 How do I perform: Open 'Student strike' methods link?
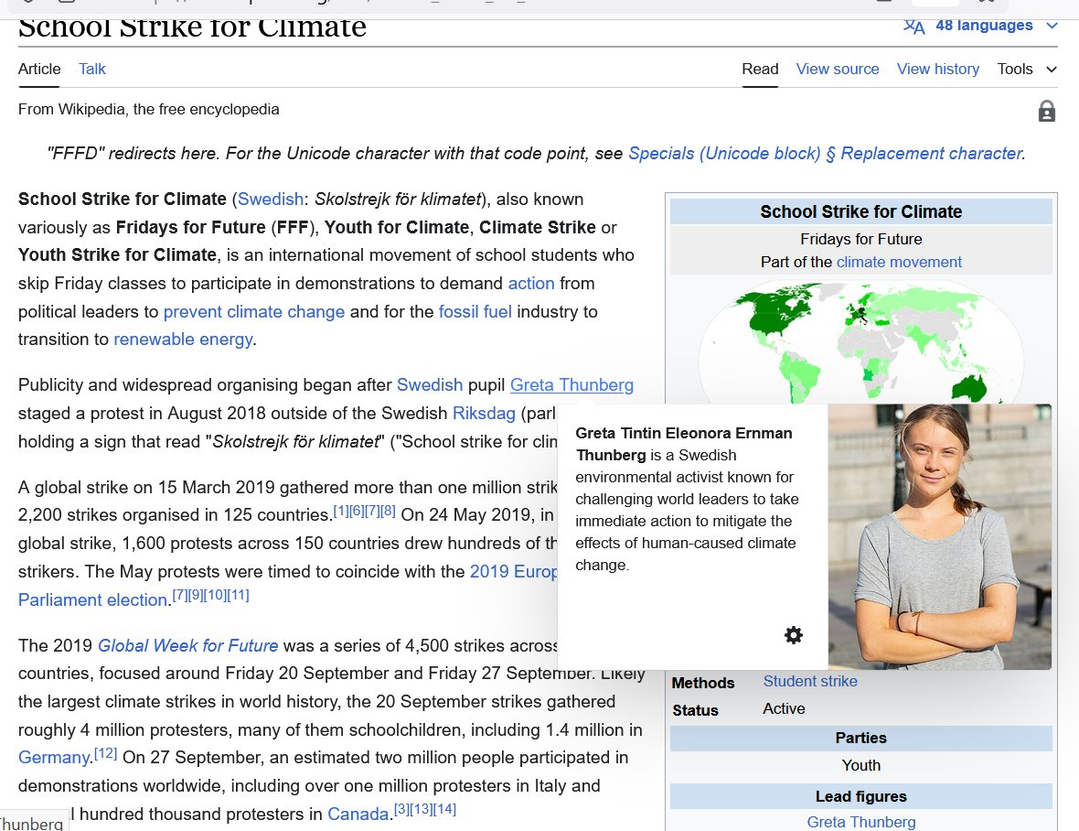coord(810,681)
